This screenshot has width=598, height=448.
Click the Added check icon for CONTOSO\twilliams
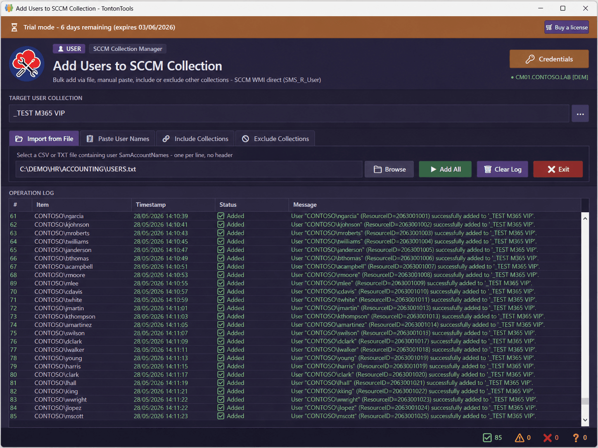click(x=221, y=241)
